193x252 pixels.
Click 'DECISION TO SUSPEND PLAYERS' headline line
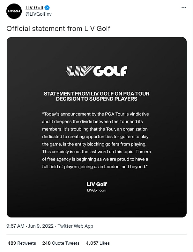click(96, 99)
